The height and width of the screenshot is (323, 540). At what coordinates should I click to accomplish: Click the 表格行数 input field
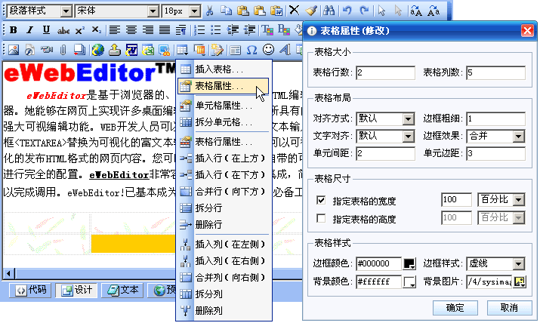(385, 72)
